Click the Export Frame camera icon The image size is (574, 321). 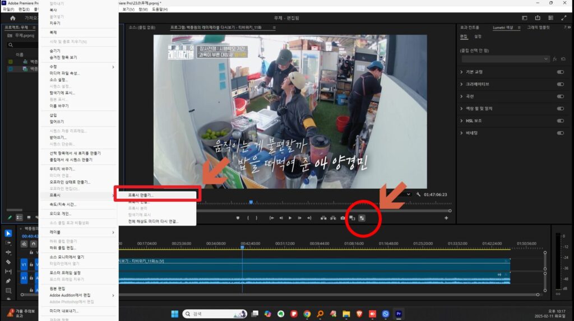342,217
